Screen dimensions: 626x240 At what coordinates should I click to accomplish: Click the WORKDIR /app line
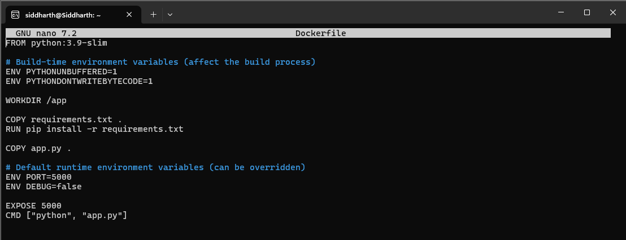coord(36,100)
